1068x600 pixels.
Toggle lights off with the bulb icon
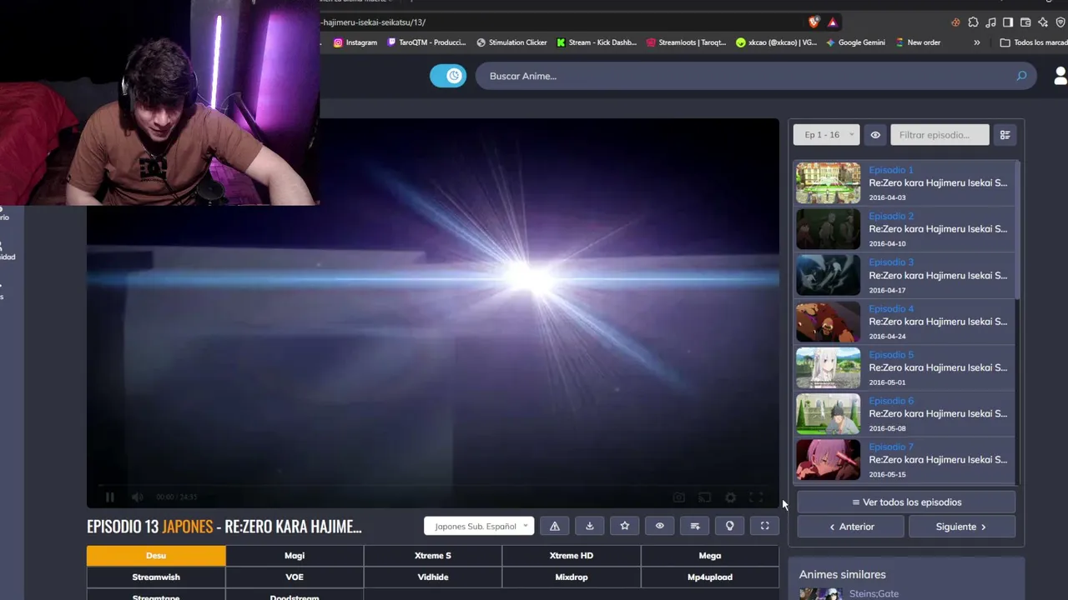(x=730, y=526)
